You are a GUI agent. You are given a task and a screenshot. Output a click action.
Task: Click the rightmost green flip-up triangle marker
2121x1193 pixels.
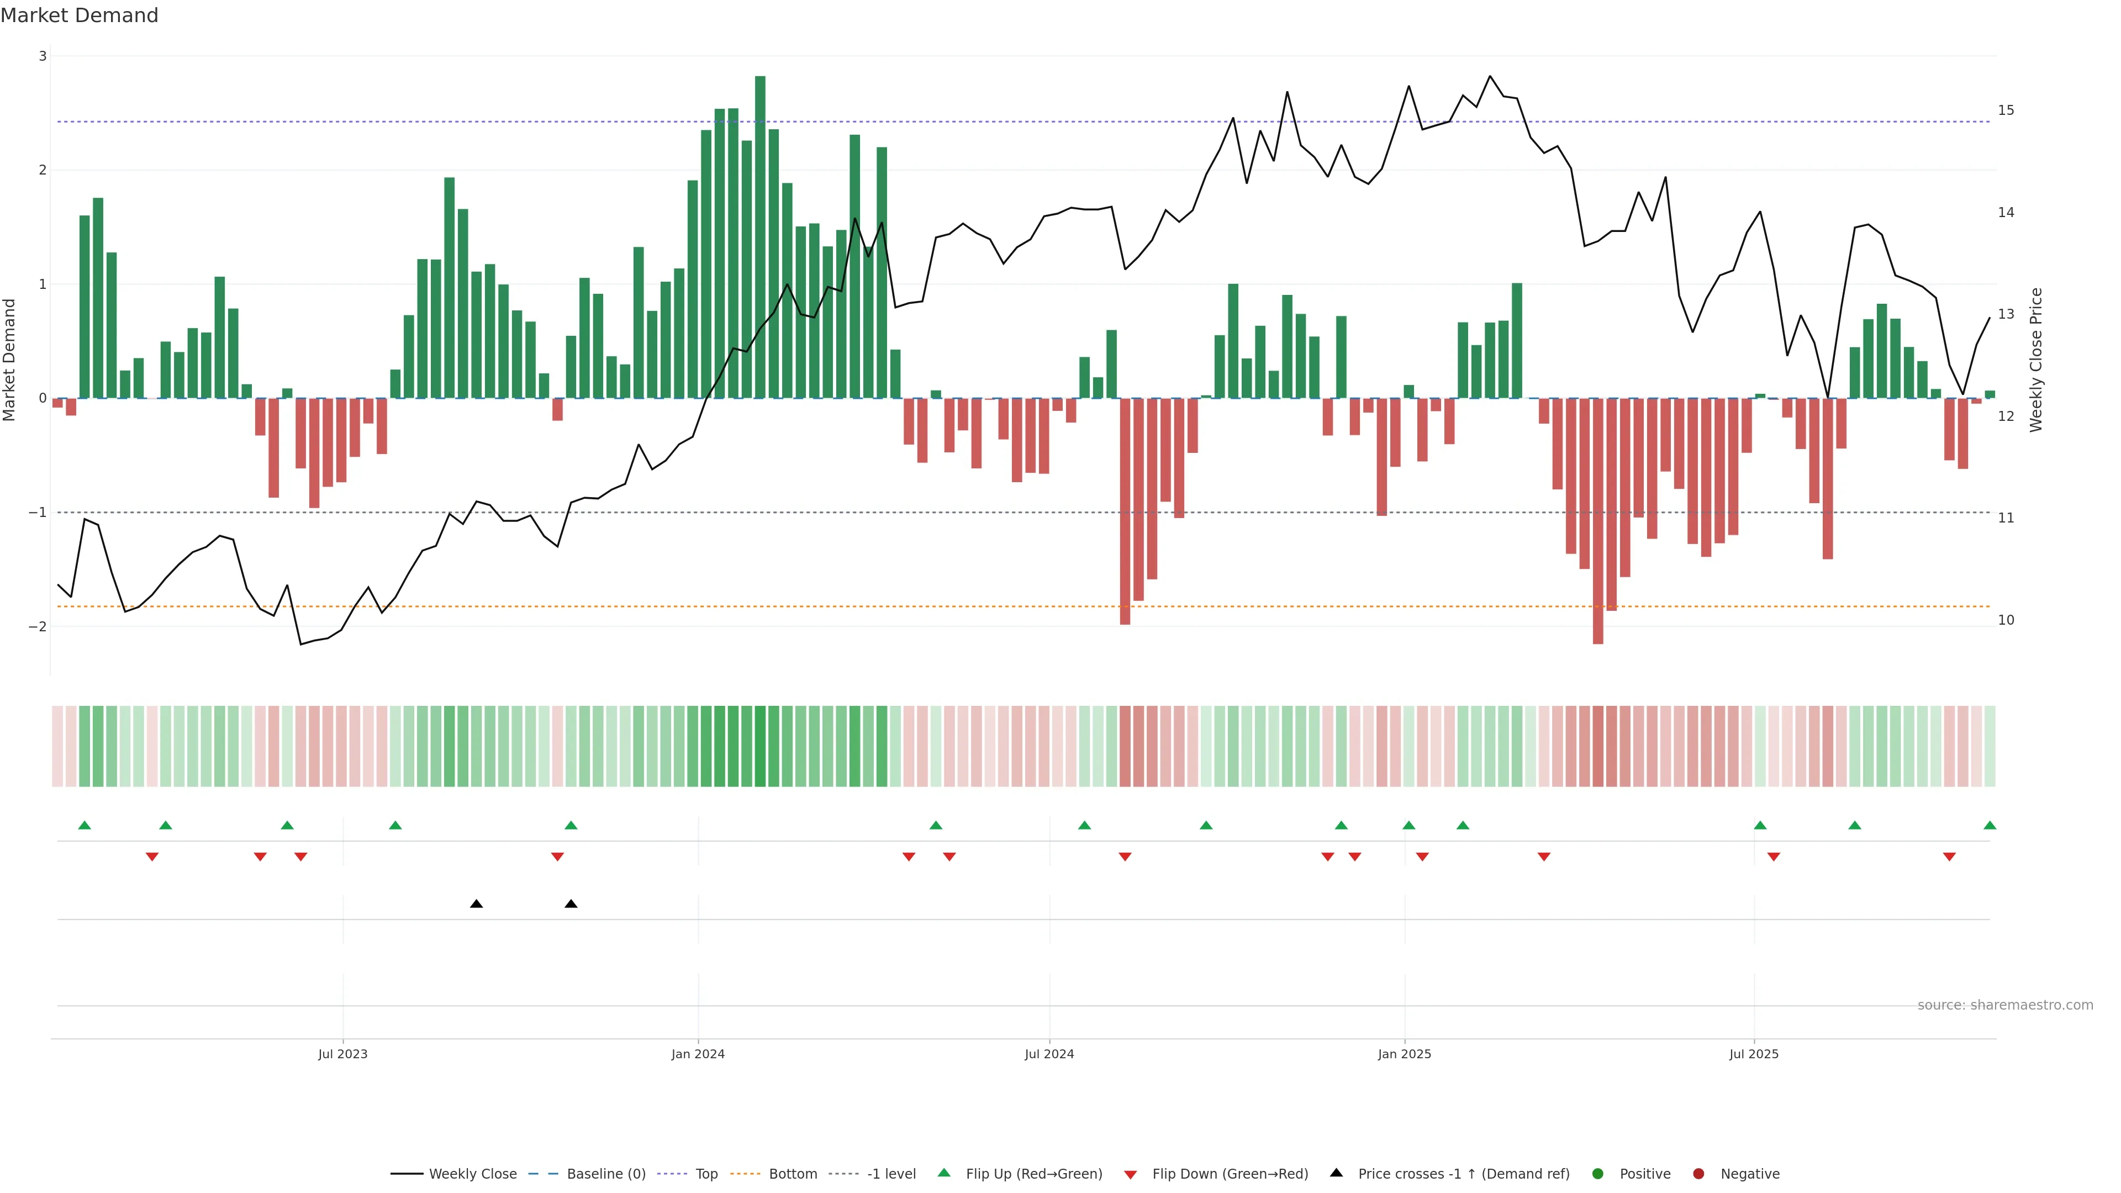[x=1989, y=825]
